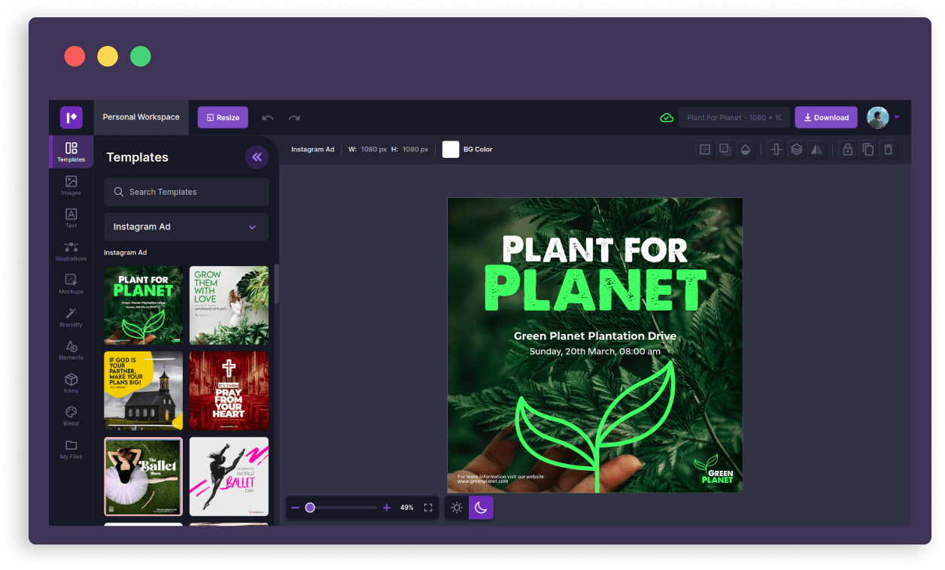The height and width of the screenshot is (570, 945).
Task: Toggle the lock on selected element
Action: (x=848, y=150)
